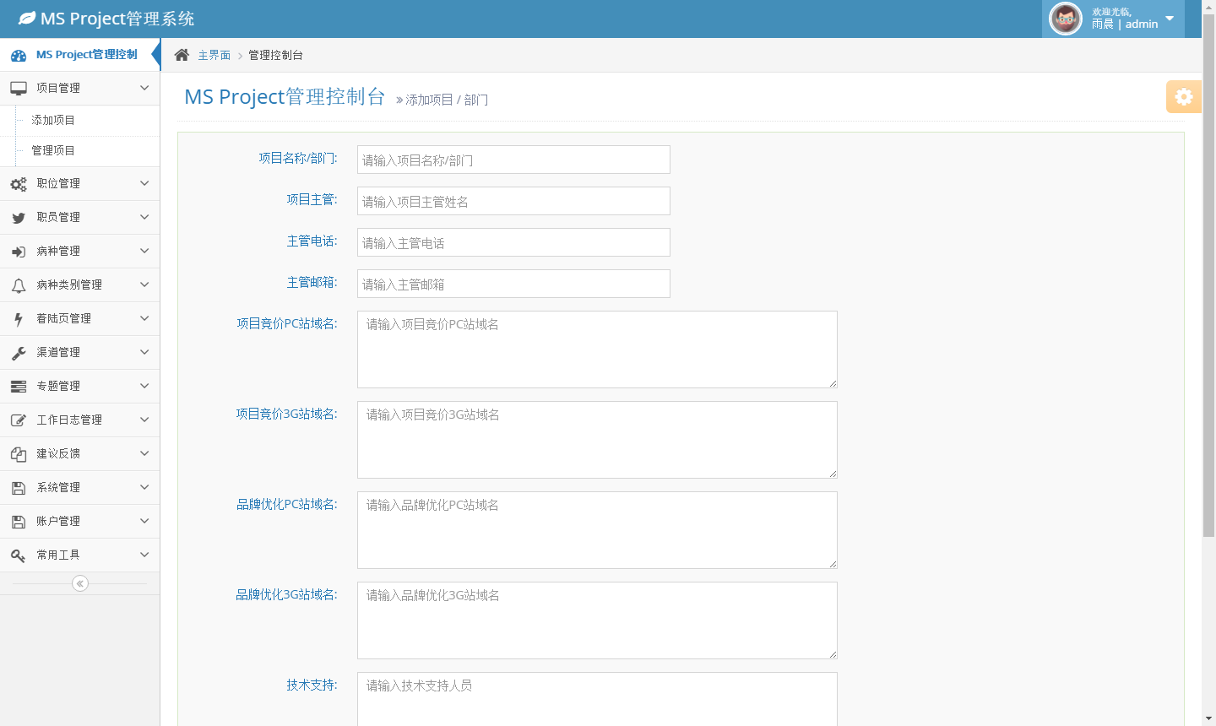Click the bell icon for 病种类别管理

[x=19, y=285]
